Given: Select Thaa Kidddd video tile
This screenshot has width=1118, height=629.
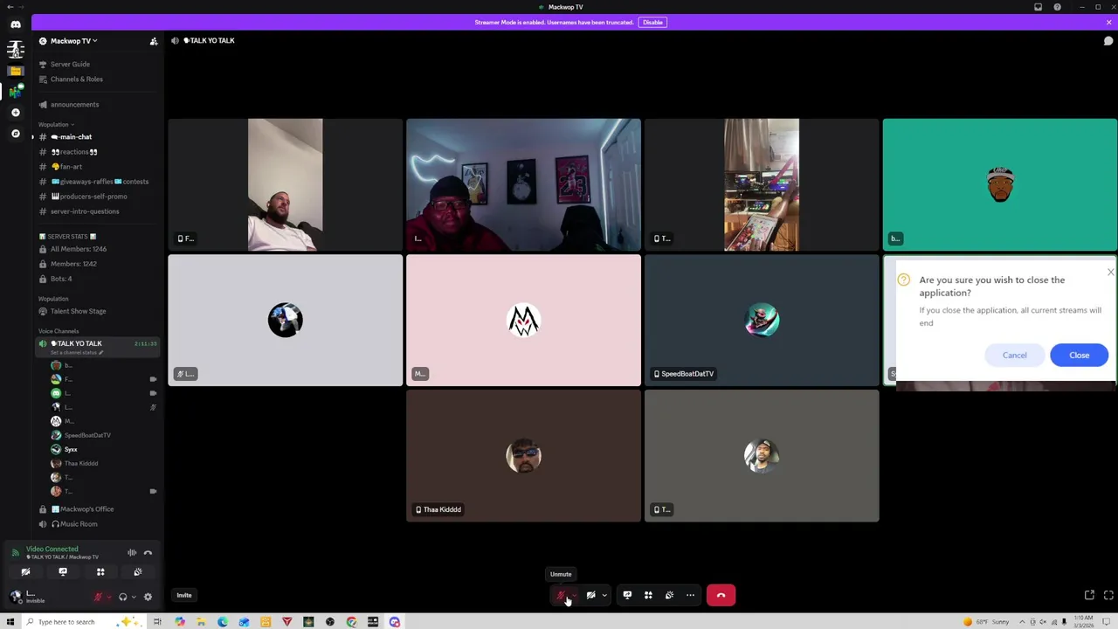Looking at the screenshot, I should coord(523,456).
